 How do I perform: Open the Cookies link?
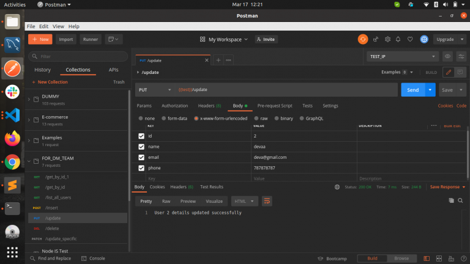445,106
